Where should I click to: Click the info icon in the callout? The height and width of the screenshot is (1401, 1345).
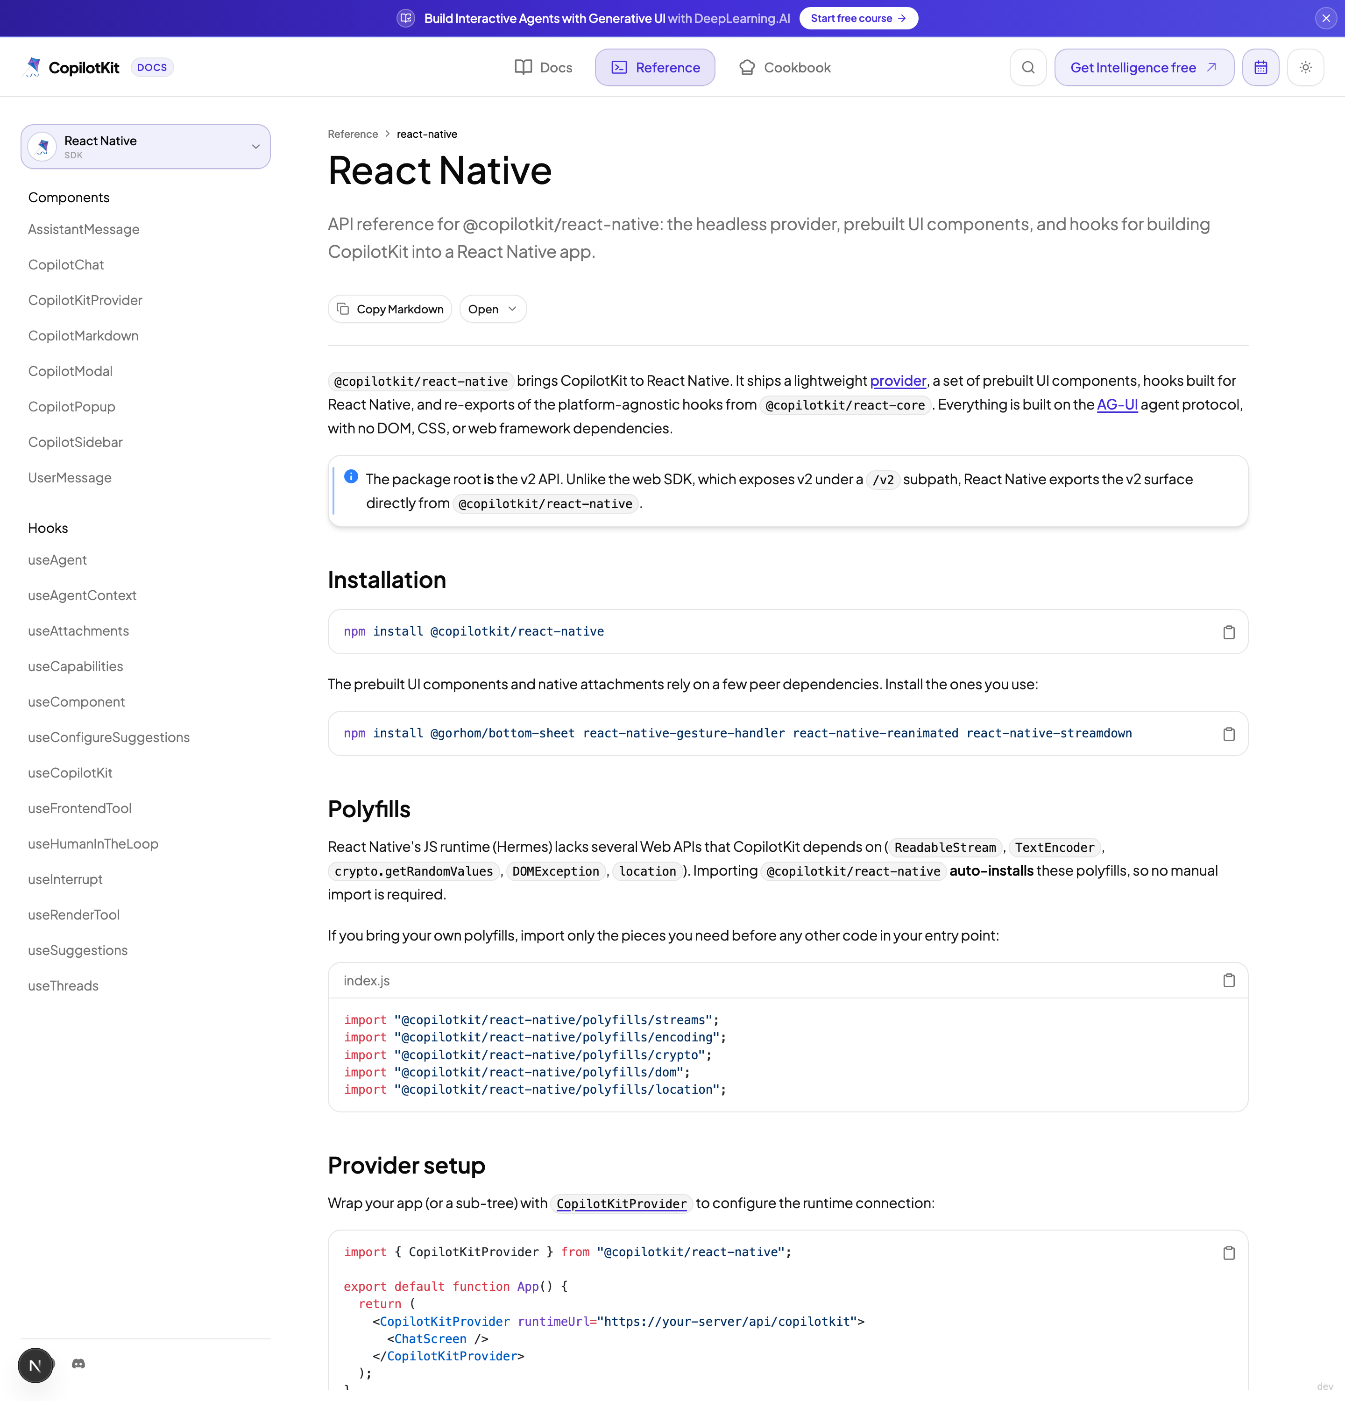(x=351, y=476)
